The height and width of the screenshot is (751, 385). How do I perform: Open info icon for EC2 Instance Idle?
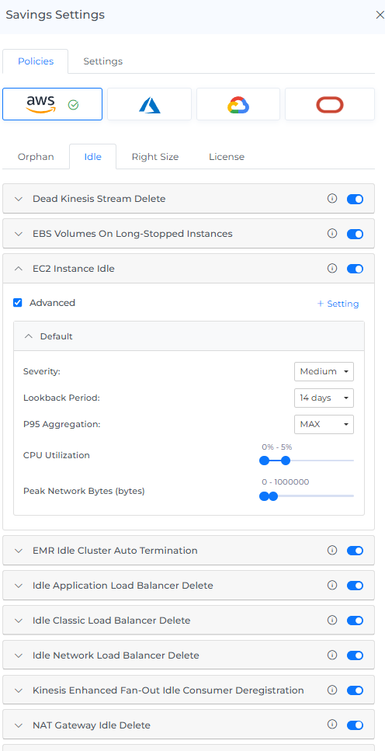(332, 268)
